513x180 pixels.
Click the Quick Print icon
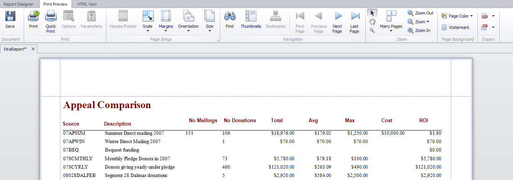[x=51, y=16]
